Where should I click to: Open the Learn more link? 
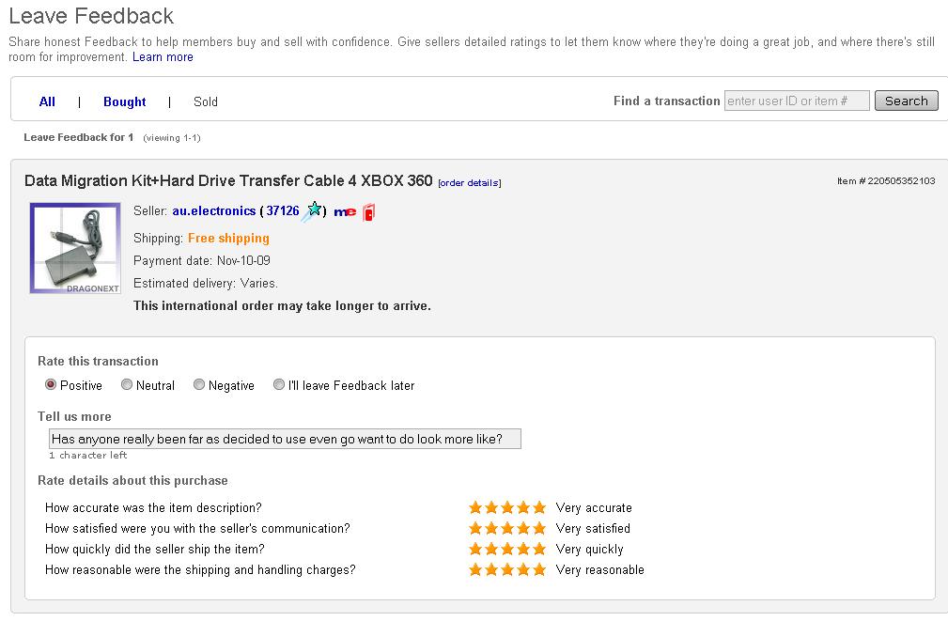click(x=163, y=57)
